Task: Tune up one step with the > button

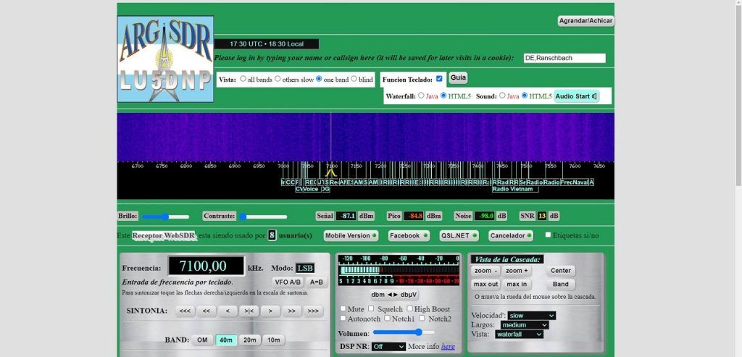Action: pos(270,311)
